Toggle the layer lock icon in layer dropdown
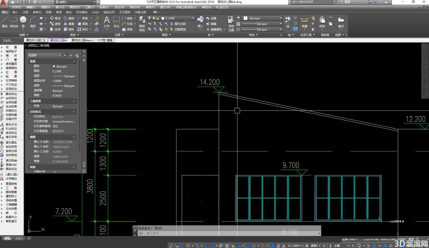Viewport: 429px width, 248px height. [158, 18]
